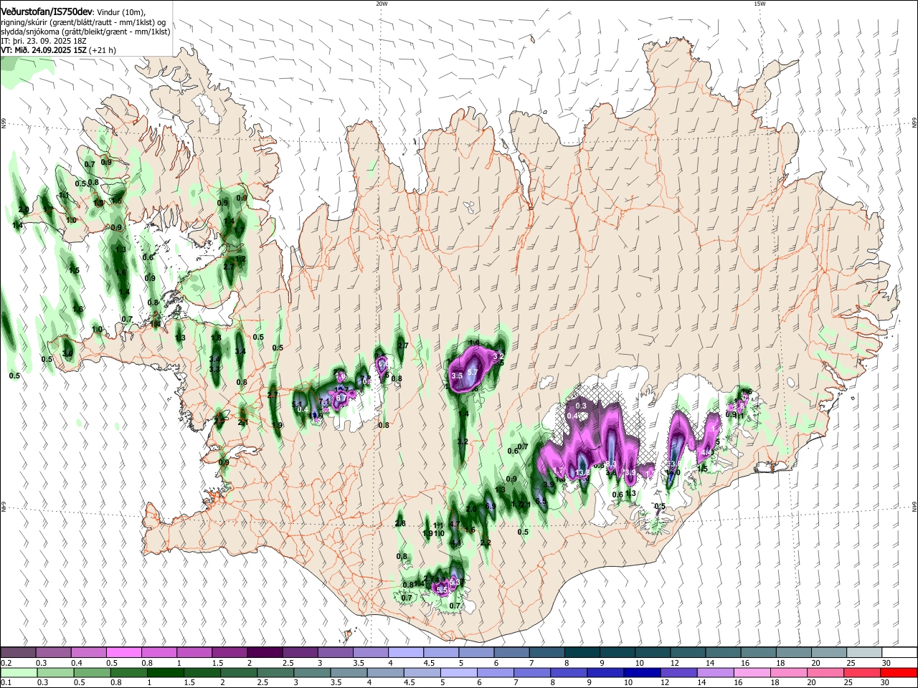Click the initial time line IT: þri. 23. 09. 2025 18Z
This screenshot has width=918, height=688.
click(x=44, y=41)
